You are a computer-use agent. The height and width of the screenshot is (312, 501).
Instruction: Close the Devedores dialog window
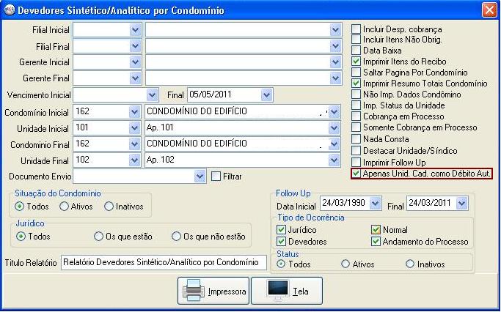click(x=489, y=10)
